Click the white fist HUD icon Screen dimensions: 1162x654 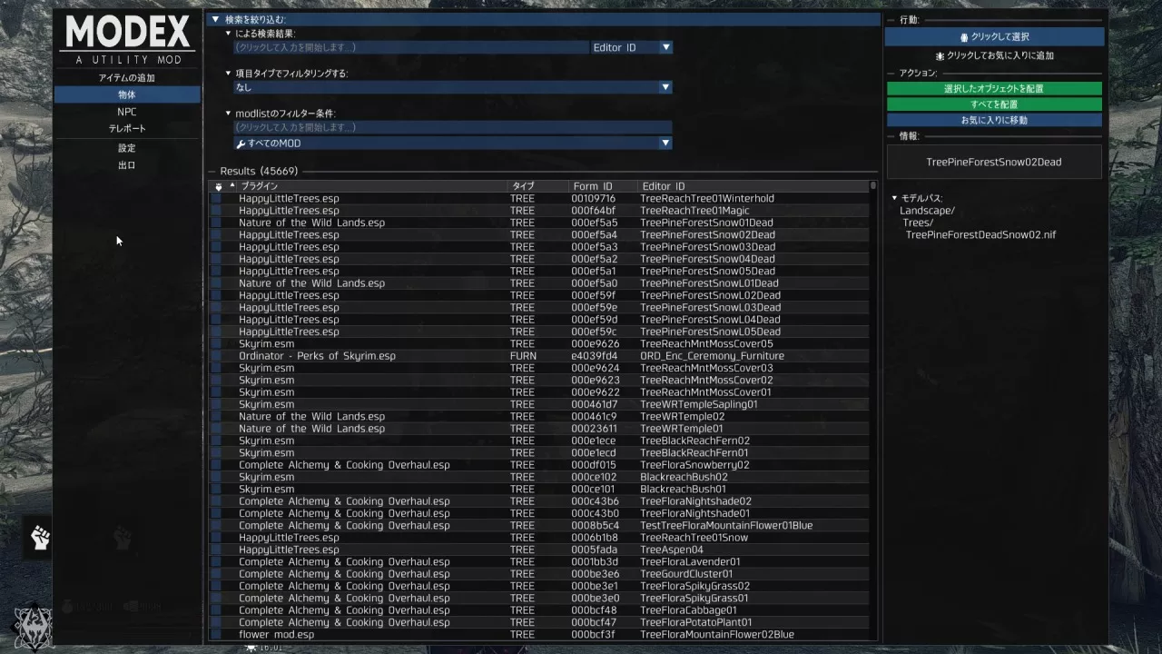click(40, 537)
